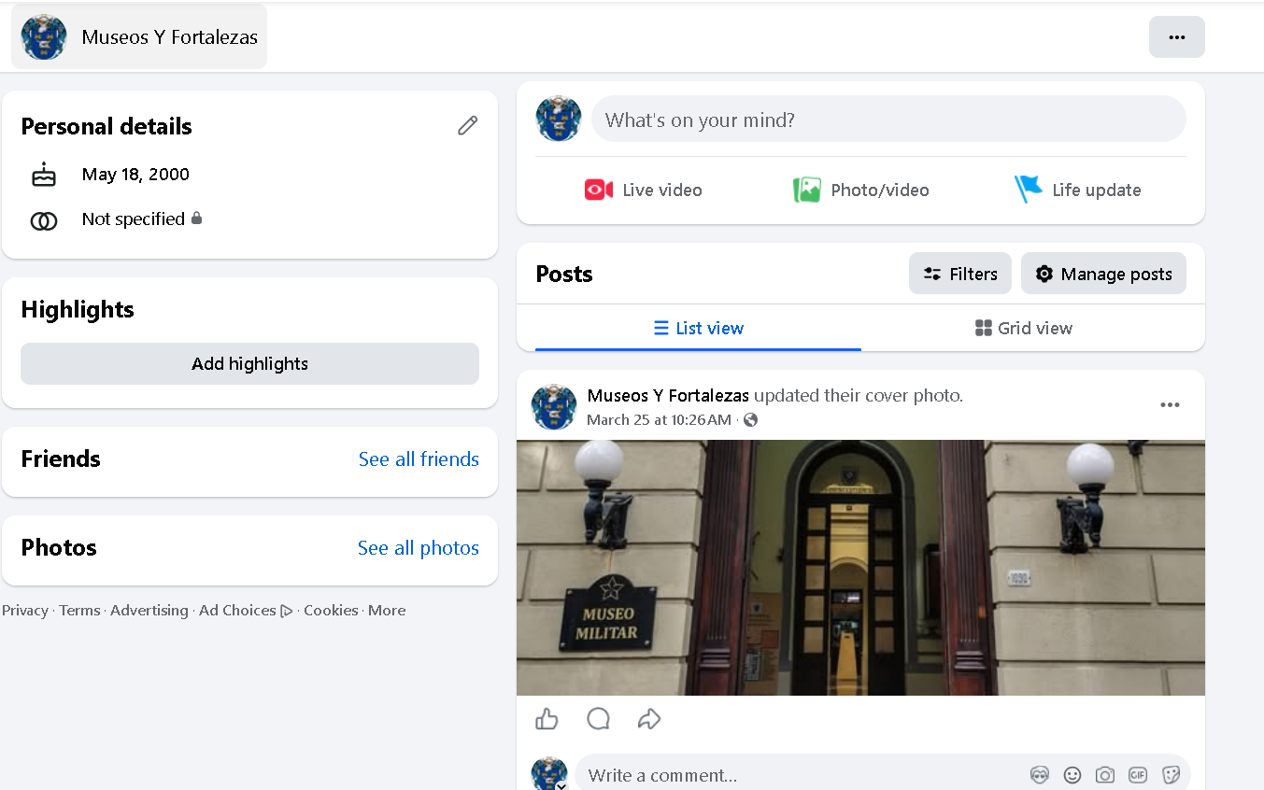Open the Museo Militar cover photo
The height and width of the screenshot is (790, 1264).
click(x=860, y=568)
